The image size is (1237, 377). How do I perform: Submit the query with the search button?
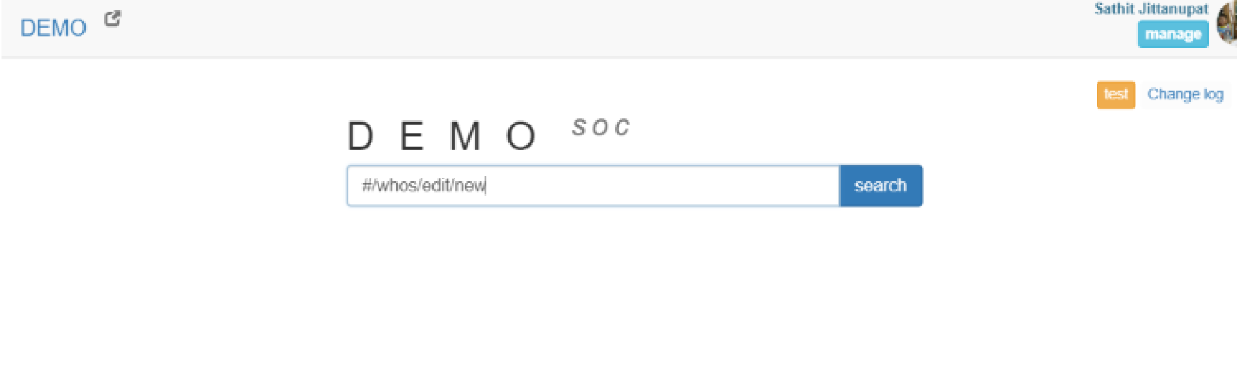tap(880, 186)
